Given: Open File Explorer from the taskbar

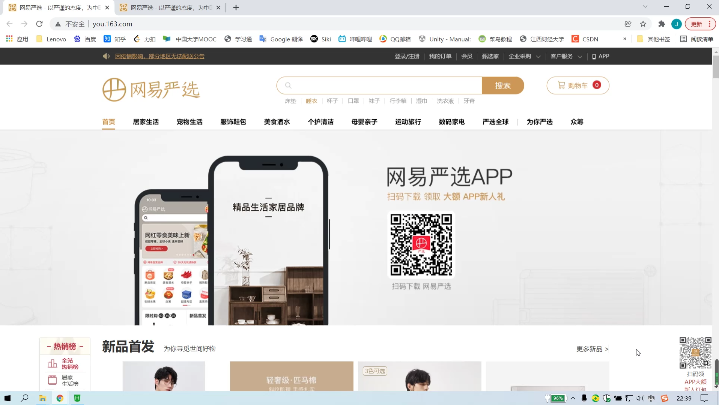Looking at the screenshot, I should [x=42, y=398].
